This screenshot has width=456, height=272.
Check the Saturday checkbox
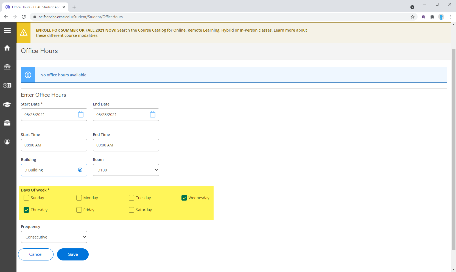point(132,210)
